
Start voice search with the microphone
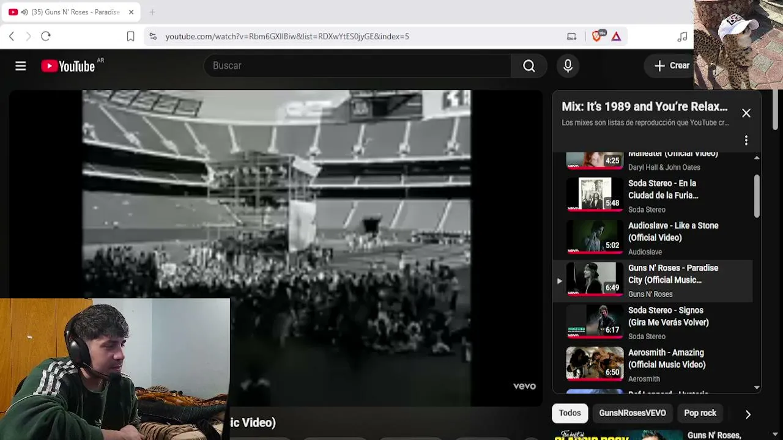click(568, 65)
